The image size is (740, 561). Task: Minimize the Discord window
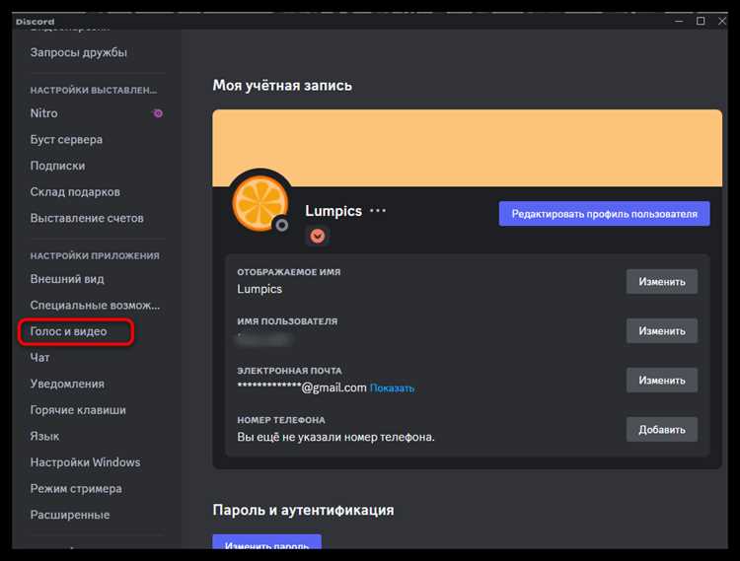coord(679,22)
